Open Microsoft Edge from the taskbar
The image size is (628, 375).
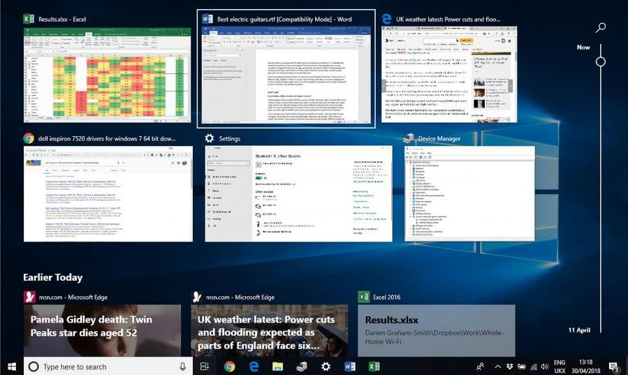[254, 367]
